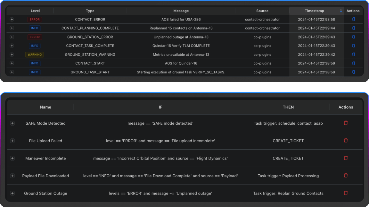Viewport: 369px width, 207px height.
Task: Click the INFO badge on CONTACT_START row
Action: 35,63
